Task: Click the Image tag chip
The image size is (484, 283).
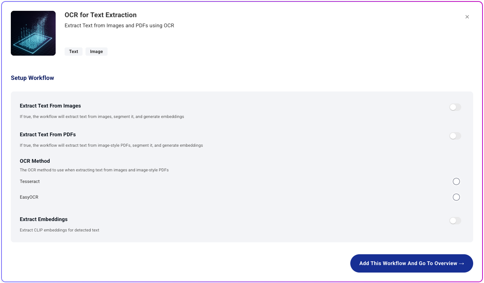Action: click(x=96, y=52)
